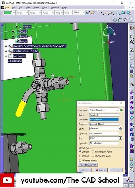Image resolution: width=135 pixels, height=188 pixels.
Task: Select the Infinite Start Point radio button
Action: [93, 151]
